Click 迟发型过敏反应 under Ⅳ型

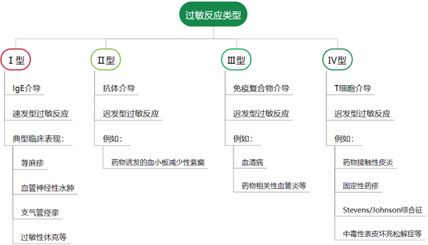pos(362,114)
